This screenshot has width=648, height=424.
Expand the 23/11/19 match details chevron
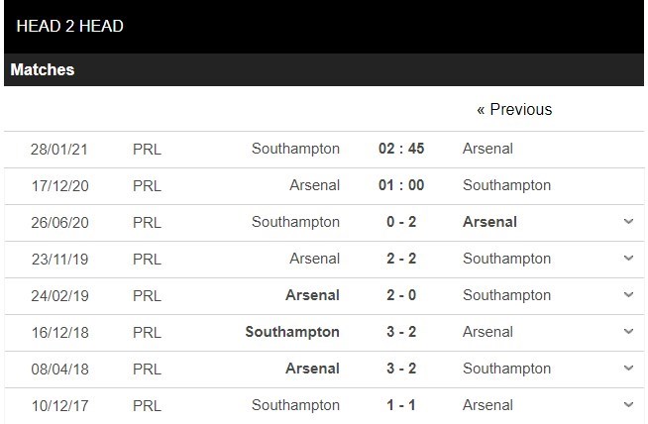(628, 259)
